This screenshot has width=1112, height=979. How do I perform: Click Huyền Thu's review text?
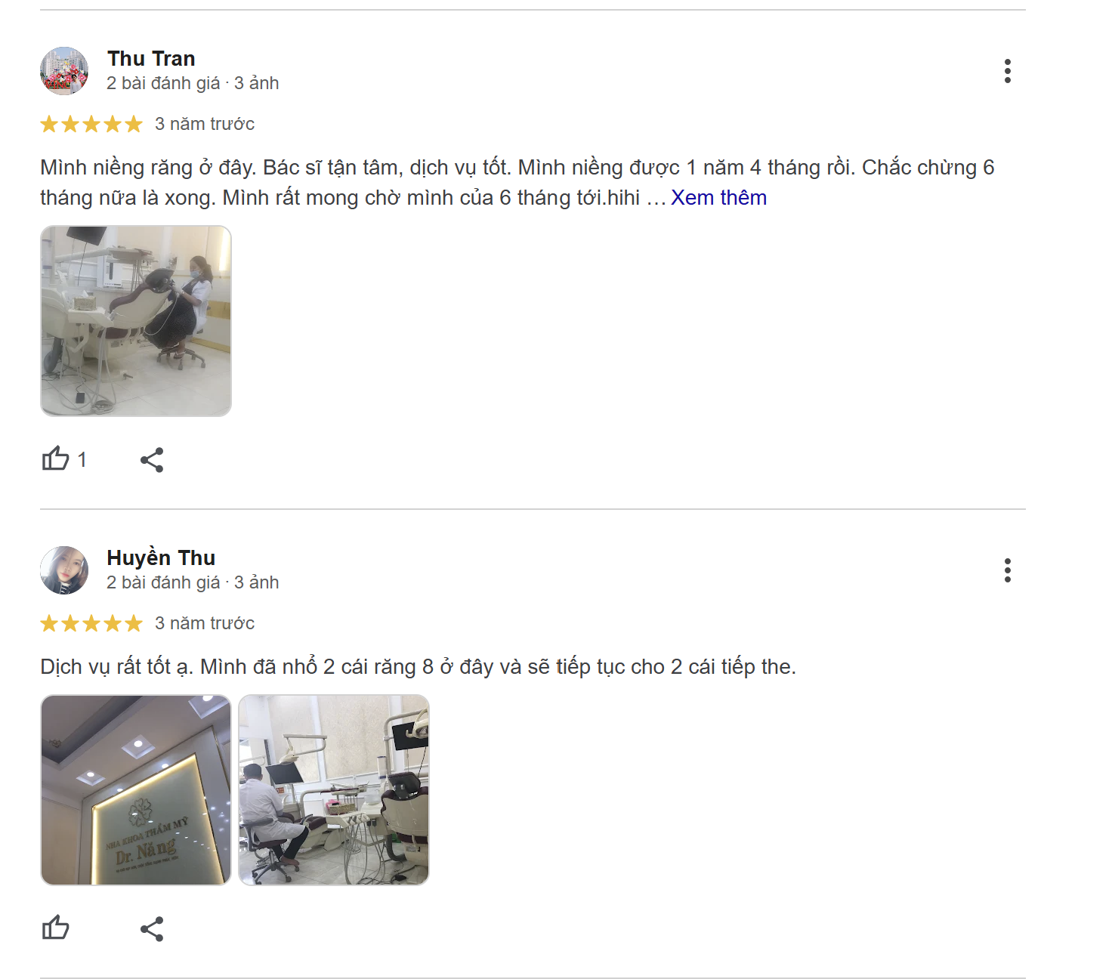tap(418, 667)
